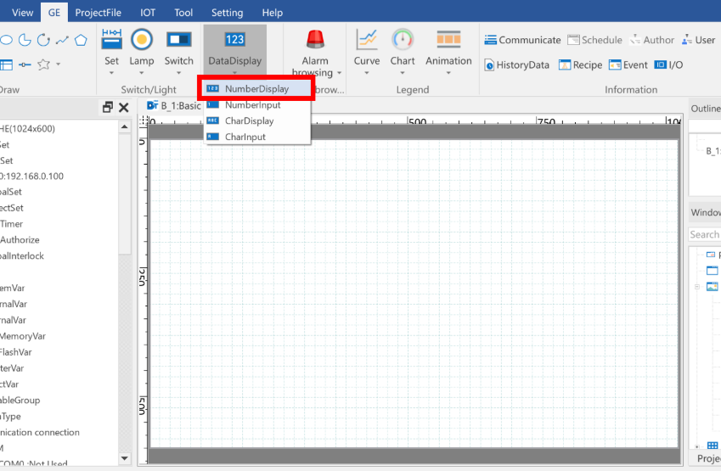This screenshot has height=471, width=721.
Task: Choose NumberDisplay from the dropdown
Action: pos(257,89)
